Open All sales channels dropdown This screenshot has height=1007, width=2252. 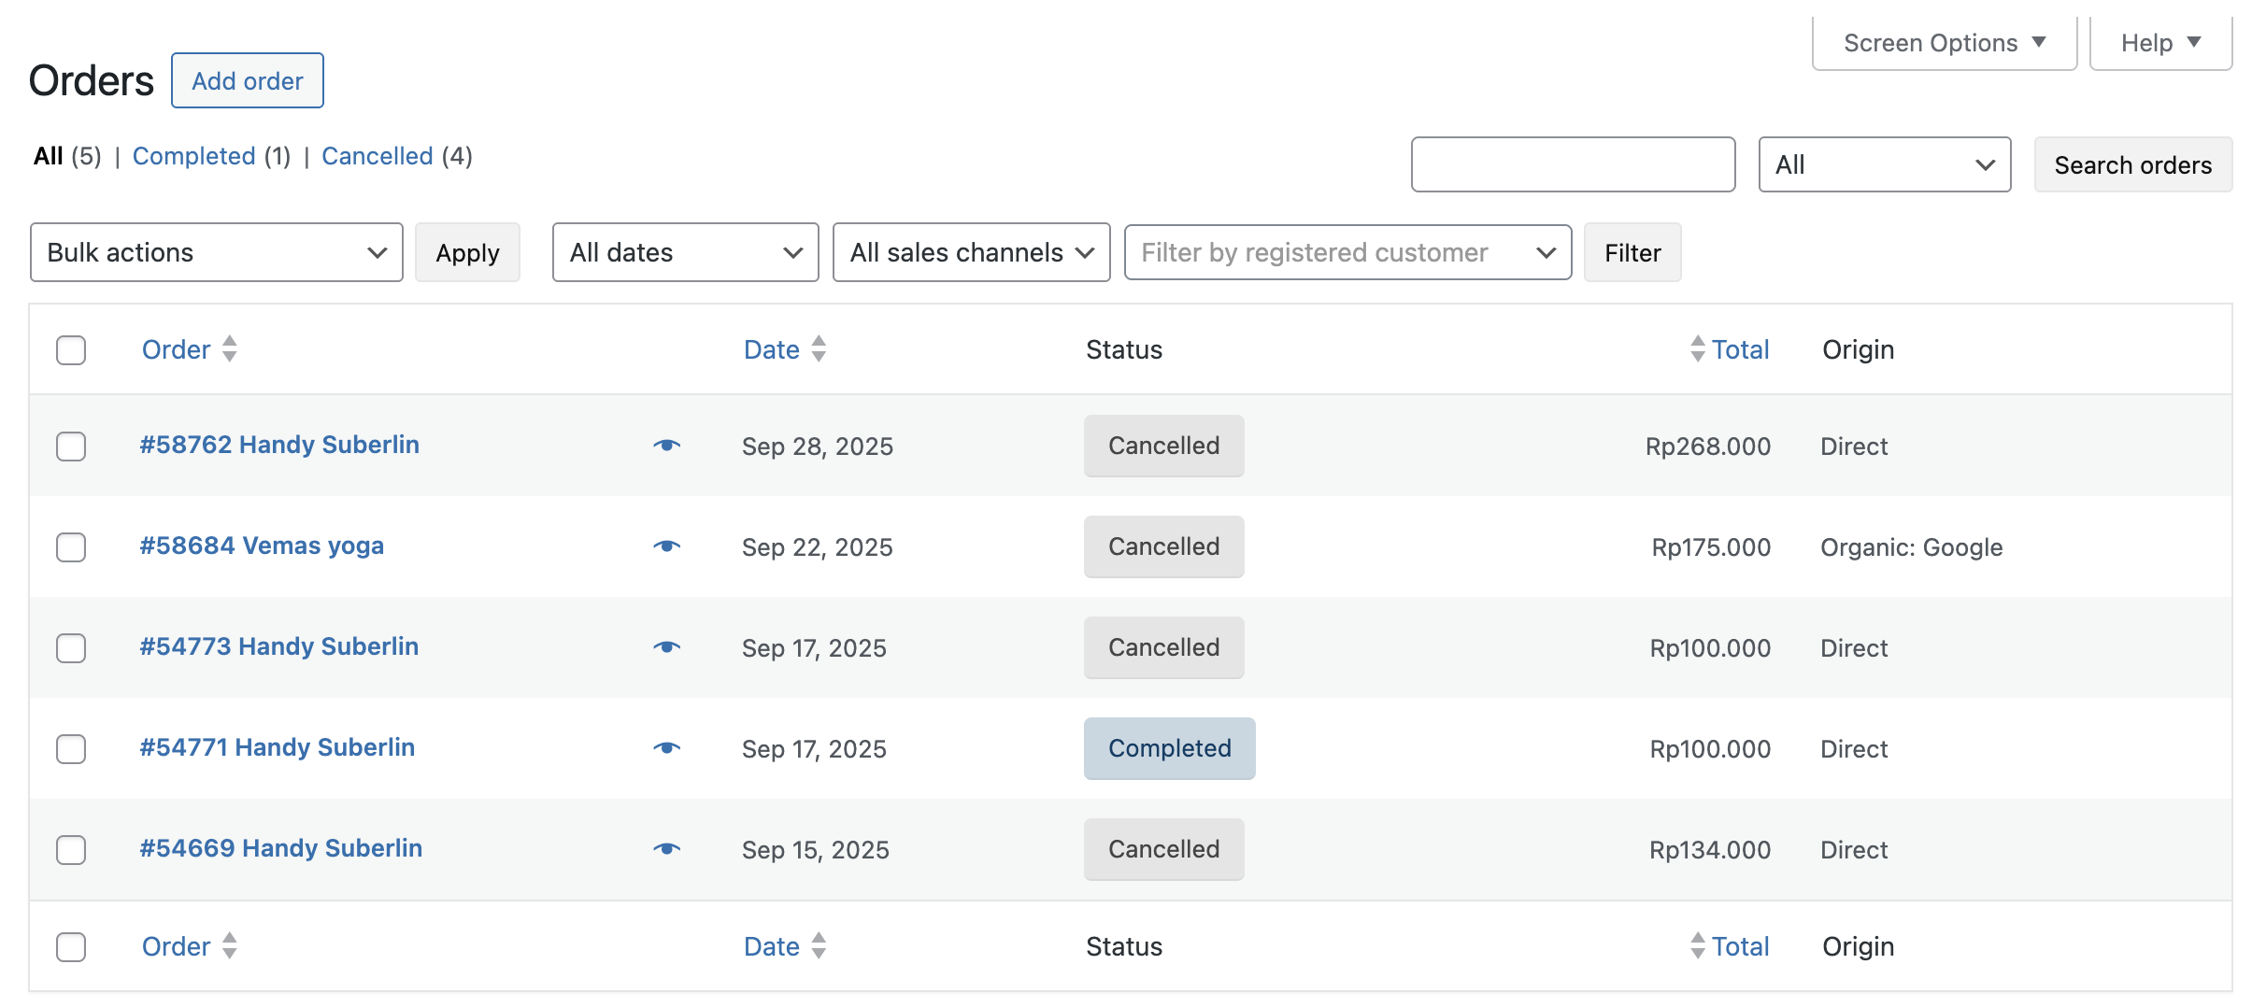pos(971,252)
